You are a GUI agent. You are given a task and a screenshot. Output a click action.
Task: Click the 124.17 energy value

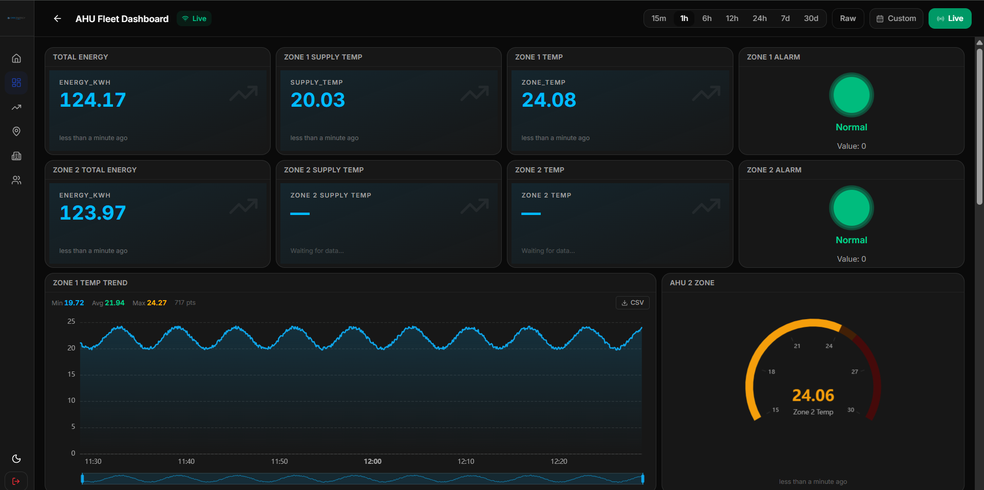[x=92, y=100]
